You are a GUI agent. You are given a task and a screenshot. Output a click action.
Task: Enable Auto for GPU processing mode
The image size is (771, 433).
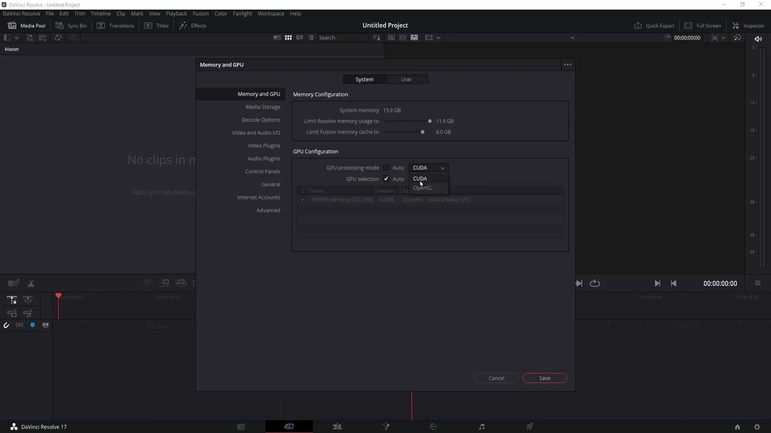386,168
